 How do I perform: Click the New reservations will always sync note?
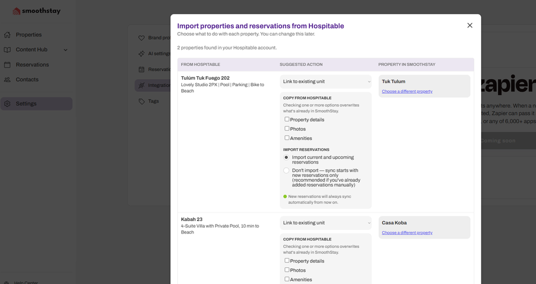319,200
